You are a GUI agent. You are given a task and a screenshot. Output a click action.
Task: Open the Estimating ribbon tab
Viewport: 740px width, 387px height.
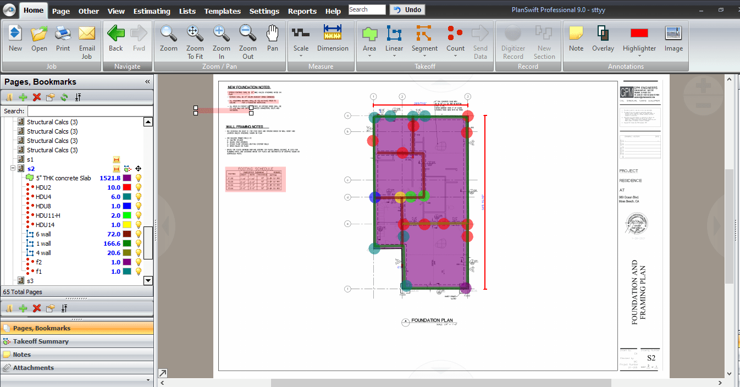(152, 11)
